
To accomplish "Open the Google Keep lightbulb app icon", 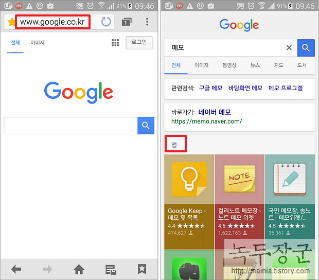I will click(x=189, y=179).
